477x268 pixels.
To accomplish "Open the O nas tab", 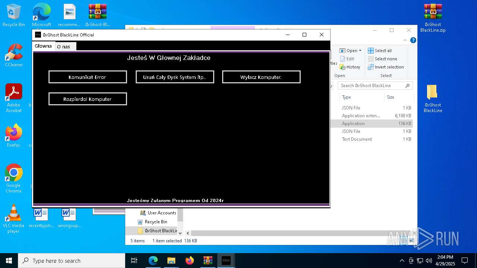I will (66, 47).
